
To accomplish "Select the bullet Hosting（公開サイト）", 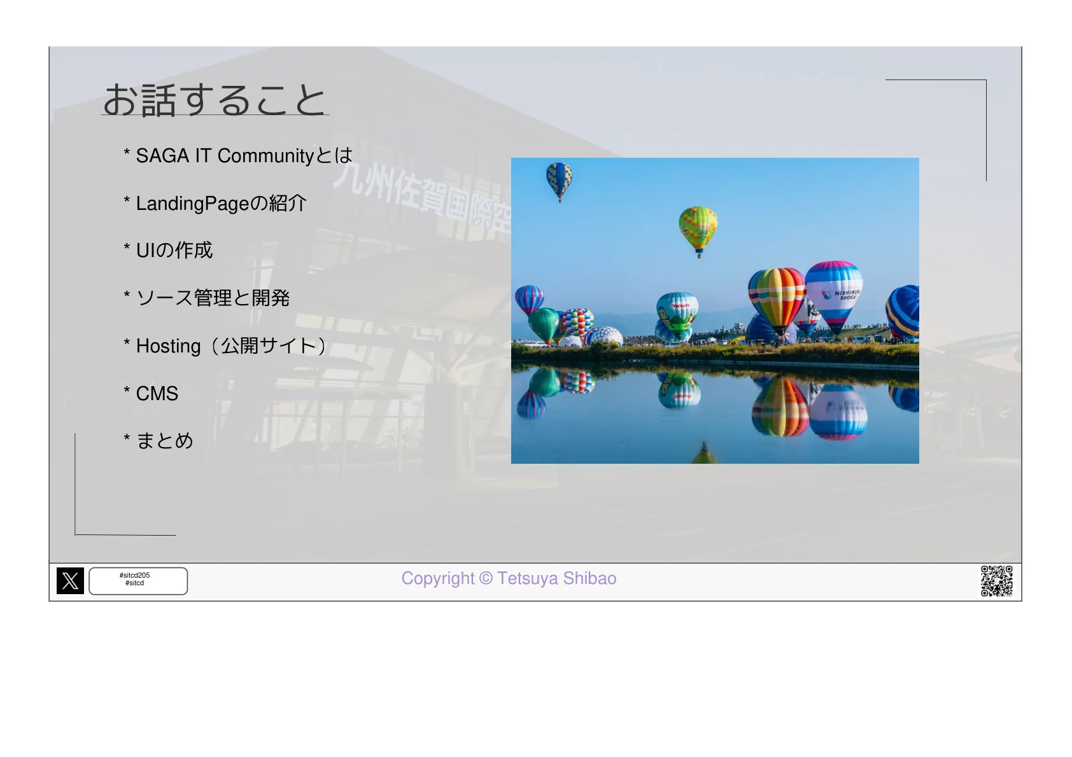I will 225,345.
